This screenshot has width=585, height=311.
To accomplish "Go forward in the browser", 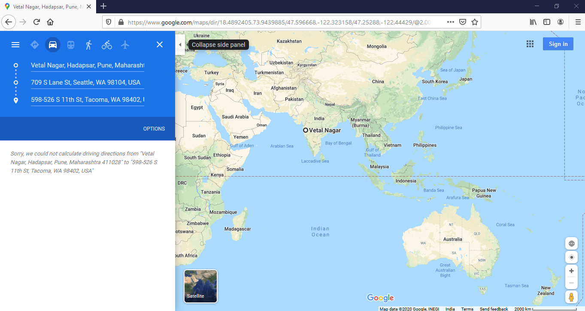I will (23, 22).
